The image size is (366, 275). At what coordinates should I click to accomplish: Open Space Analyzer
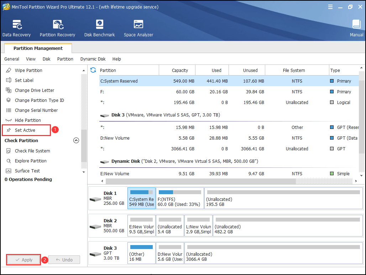pos(138,28)
